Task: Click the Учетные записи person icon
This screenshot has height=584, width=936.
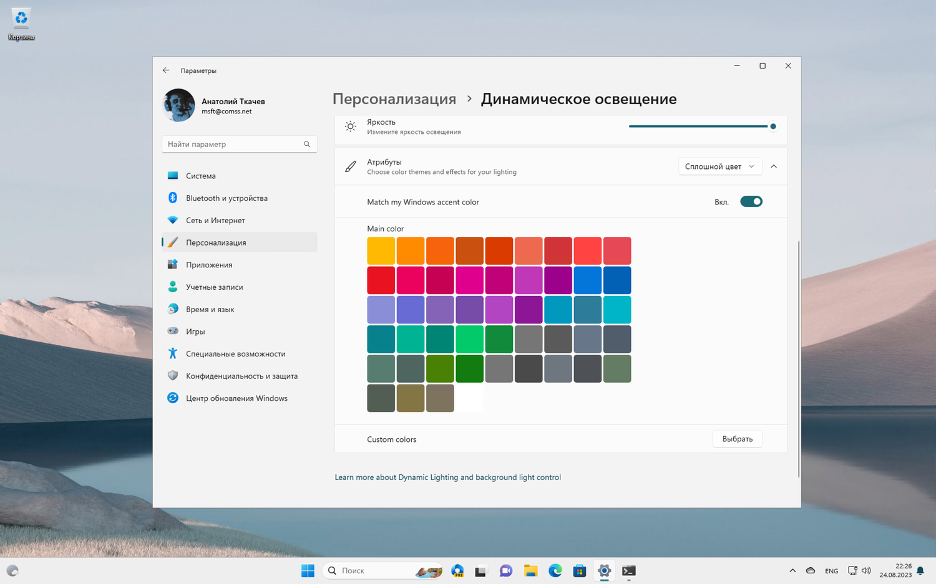Action: point(173,287)
